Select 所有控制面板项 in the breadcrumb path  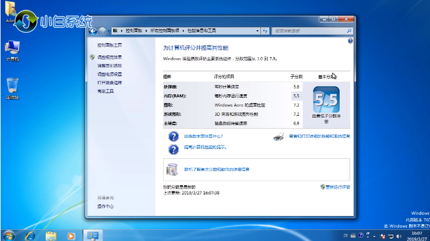[165, 30]
